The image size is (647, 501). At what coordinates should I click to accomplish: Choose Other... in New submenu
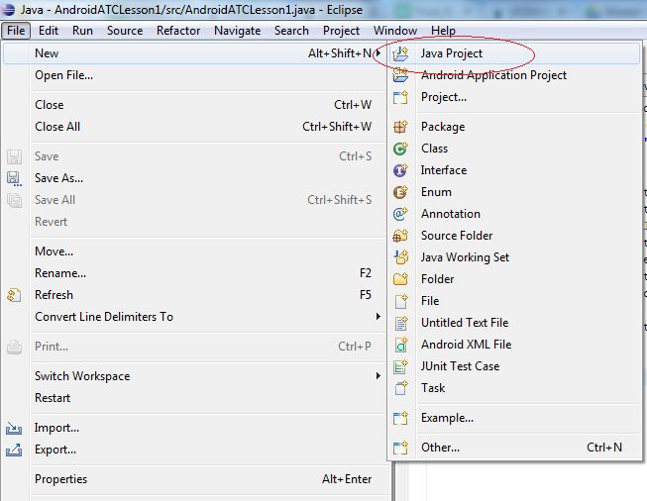tap(514, 448)
